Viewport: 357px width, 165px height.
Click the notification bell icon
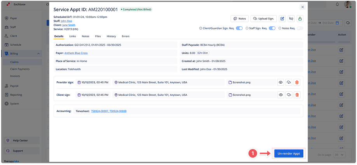click(x=338, y=5)
